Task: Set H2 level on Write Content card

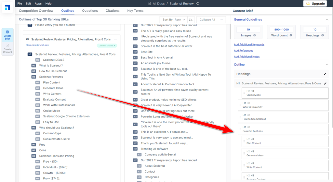Action: 248,164
